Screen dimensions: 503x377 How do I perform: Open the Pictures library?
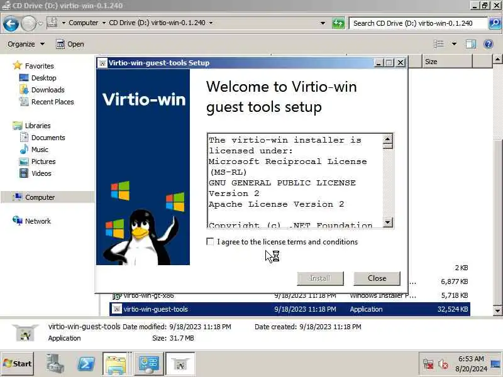[37, 161]
